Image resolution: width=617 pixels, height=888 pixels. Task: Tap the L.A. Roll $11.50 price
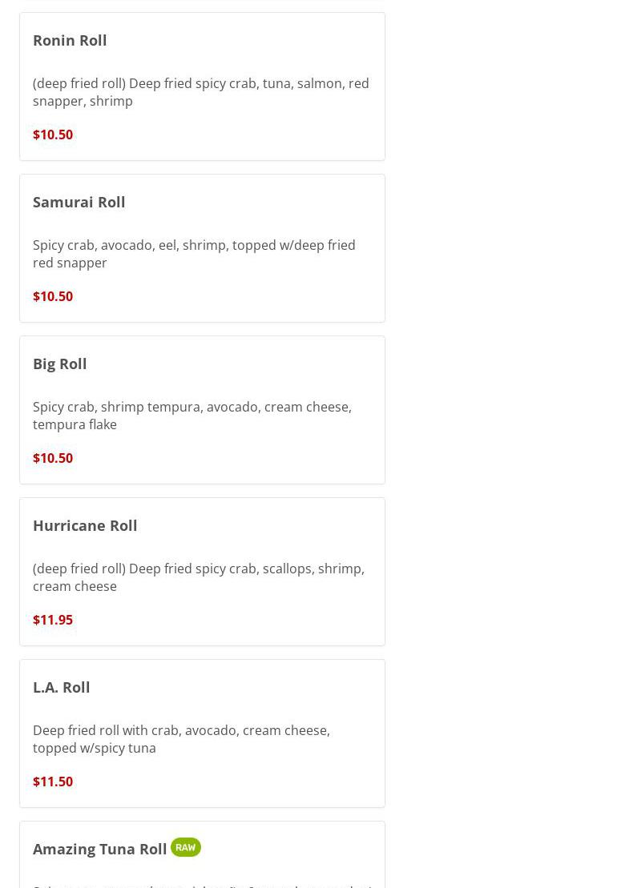pyautogui.click(x=53, y=782)
